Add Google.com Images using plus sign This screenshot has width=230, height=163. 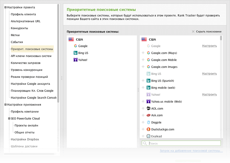(143, 67)
